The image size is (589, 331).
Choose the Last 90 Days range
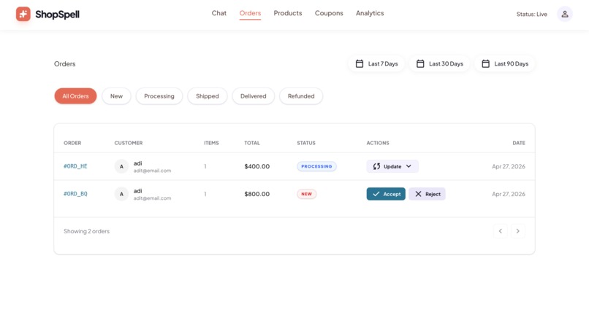pos(505,63)
